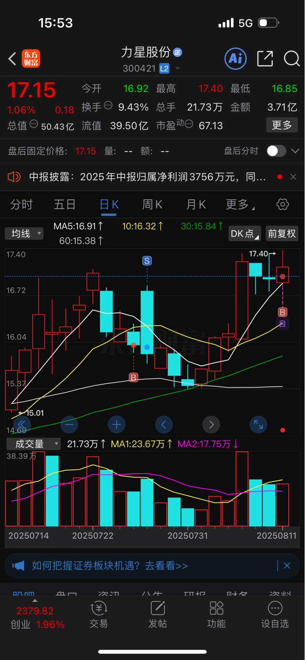Switch to 五日 tab
Screen dimensions: 305x660
(65, 205)
